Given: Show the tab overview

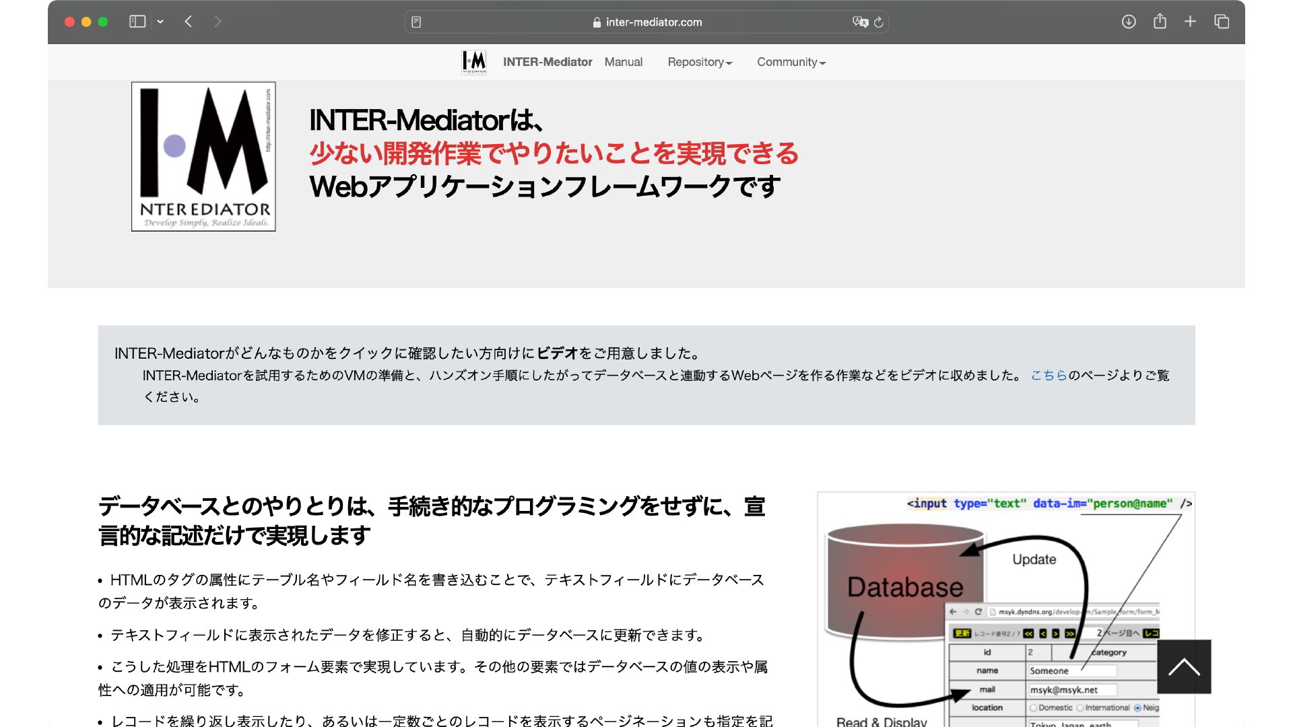Looking at the screenshot, I should tap(1222, 22).
